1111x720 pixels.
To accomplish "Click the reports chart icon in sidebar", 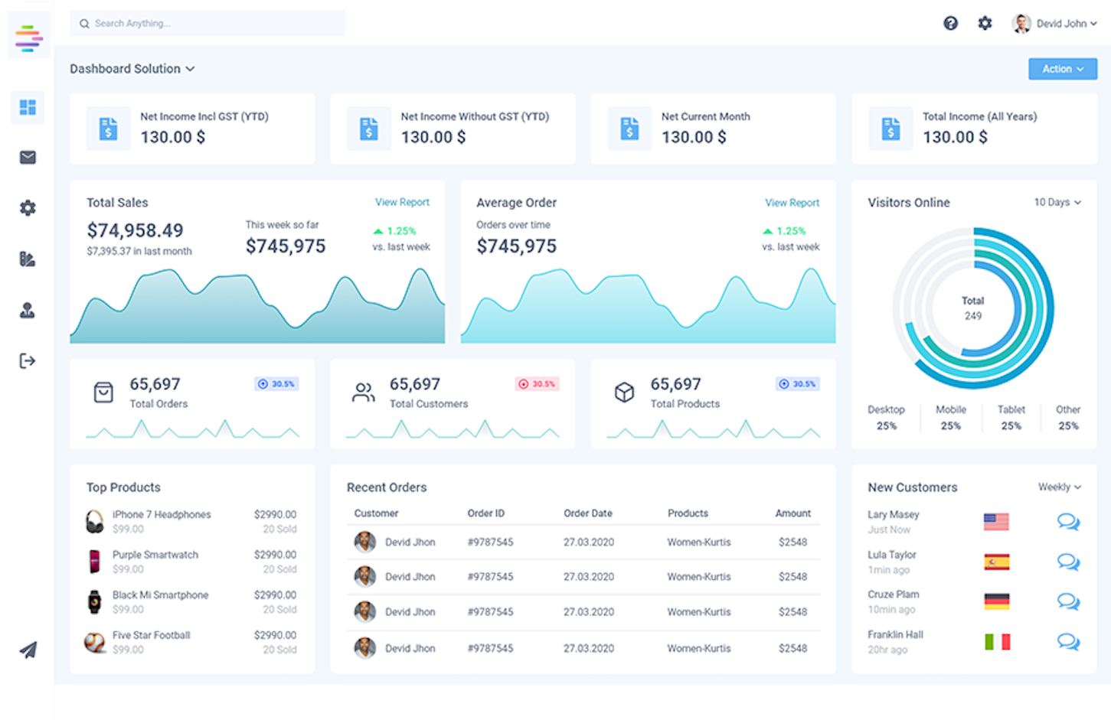I will pyautogui.click(x=28, y=259).
